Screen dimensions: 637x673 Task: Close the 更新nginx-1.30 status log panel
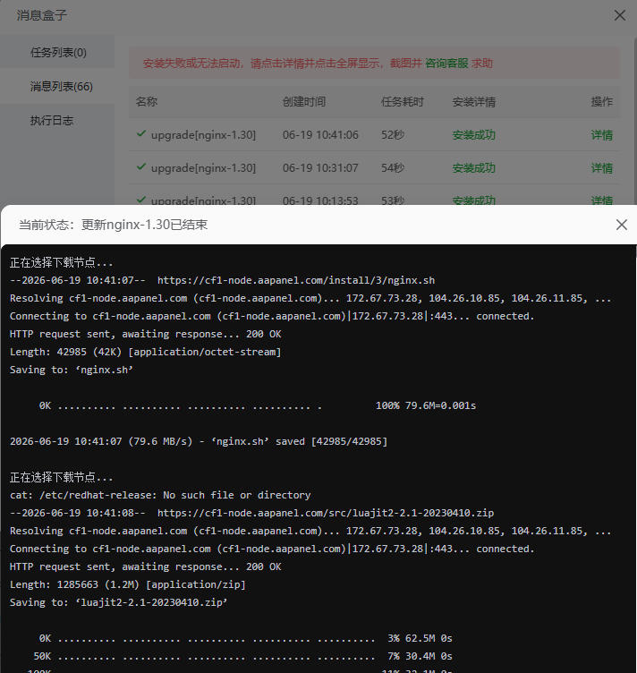[621, 225]
